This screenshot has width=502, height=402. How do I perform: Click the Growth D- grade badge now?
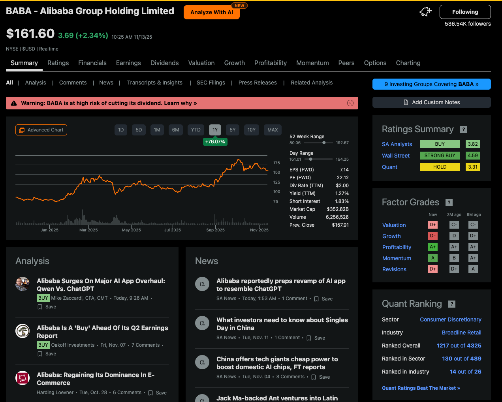(x=433, y=236)
